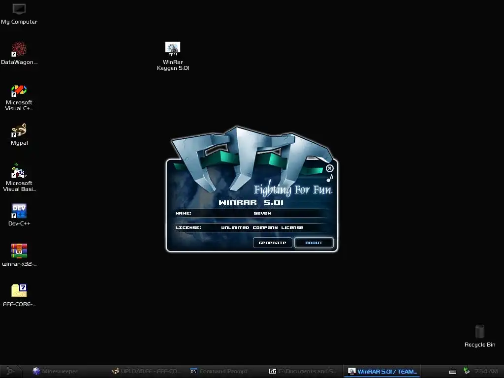Image resolution: width=504 pixels, height=378 pixels.
Task: Select the Mypal browser shortcut
Action: (19, 134)
